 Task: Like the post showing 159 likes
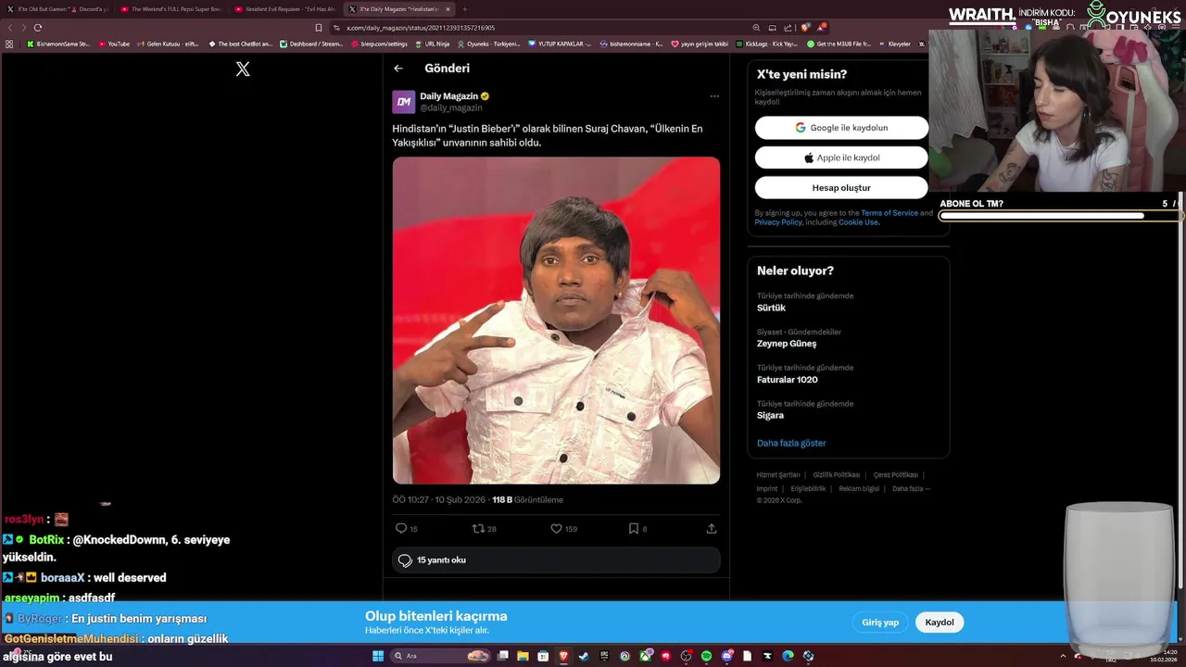(x=556, y=528)
